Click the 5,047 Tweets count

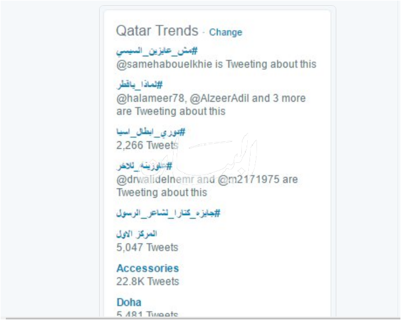click(x=147, y=247)
